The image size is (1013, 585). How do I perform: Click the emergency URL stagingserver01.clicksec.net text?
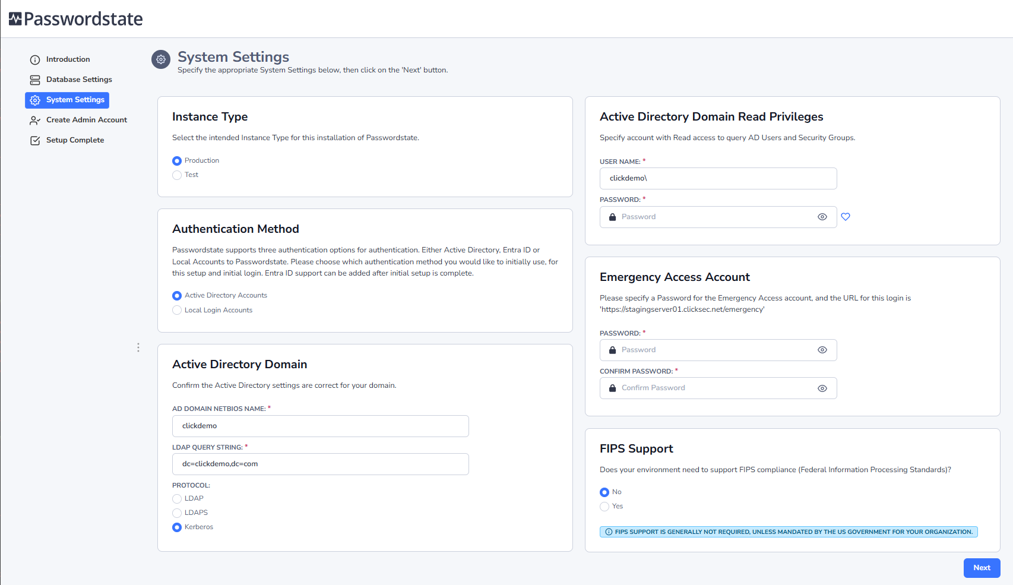682,309
